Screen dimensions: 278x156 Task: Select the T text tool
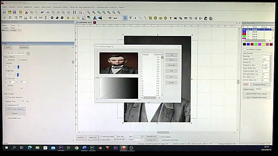[x=171, y=18]
